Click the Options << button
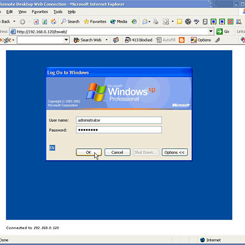The height and width of the screenshot is (245, 245). coord(174,152)
